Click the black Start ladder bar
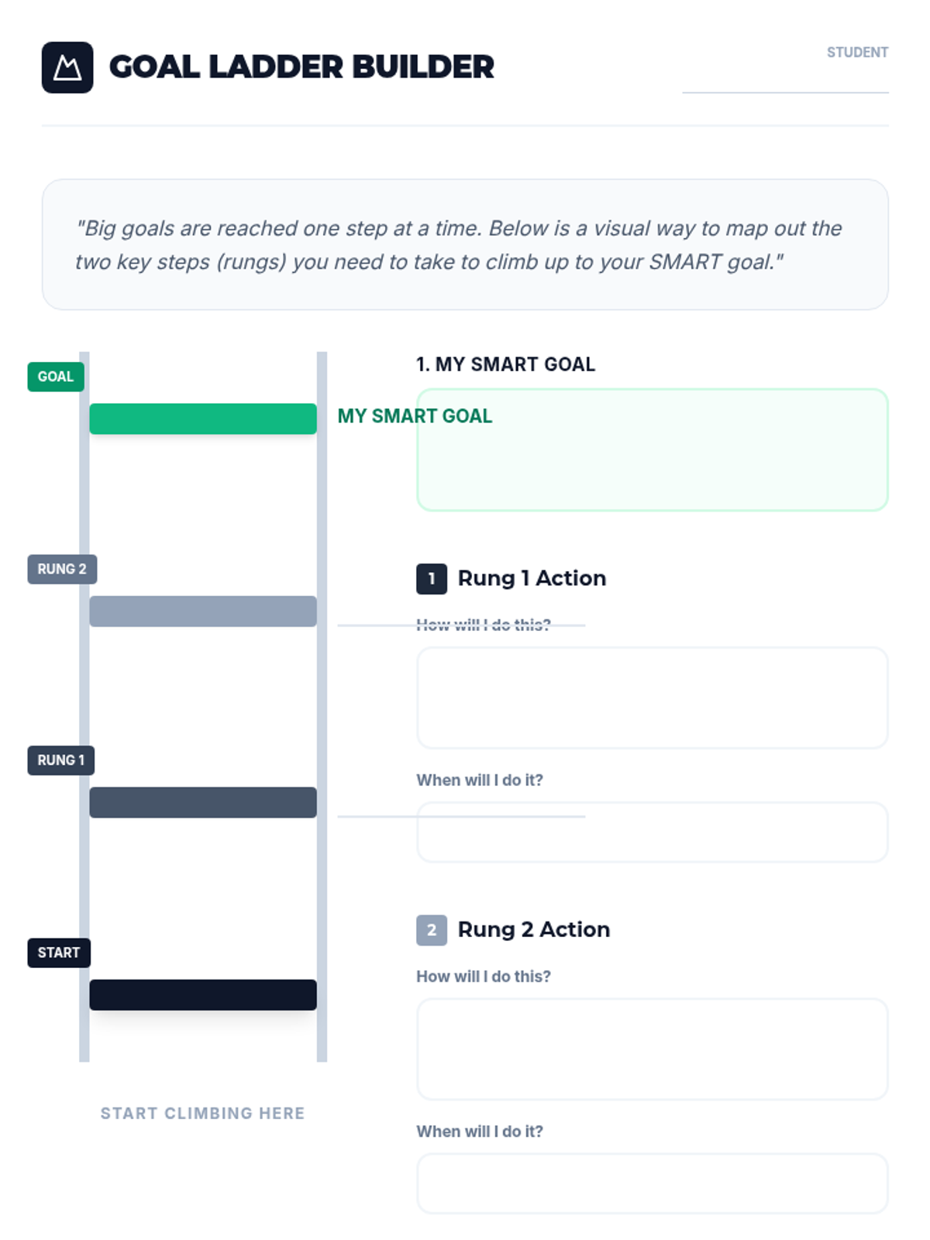930x1240 pixels. click(x=203, y=994)
